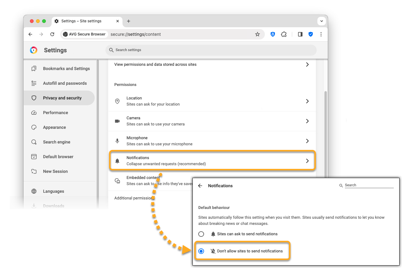Reload the page with the refresh icon
The image size is (402, 268).
52,34
